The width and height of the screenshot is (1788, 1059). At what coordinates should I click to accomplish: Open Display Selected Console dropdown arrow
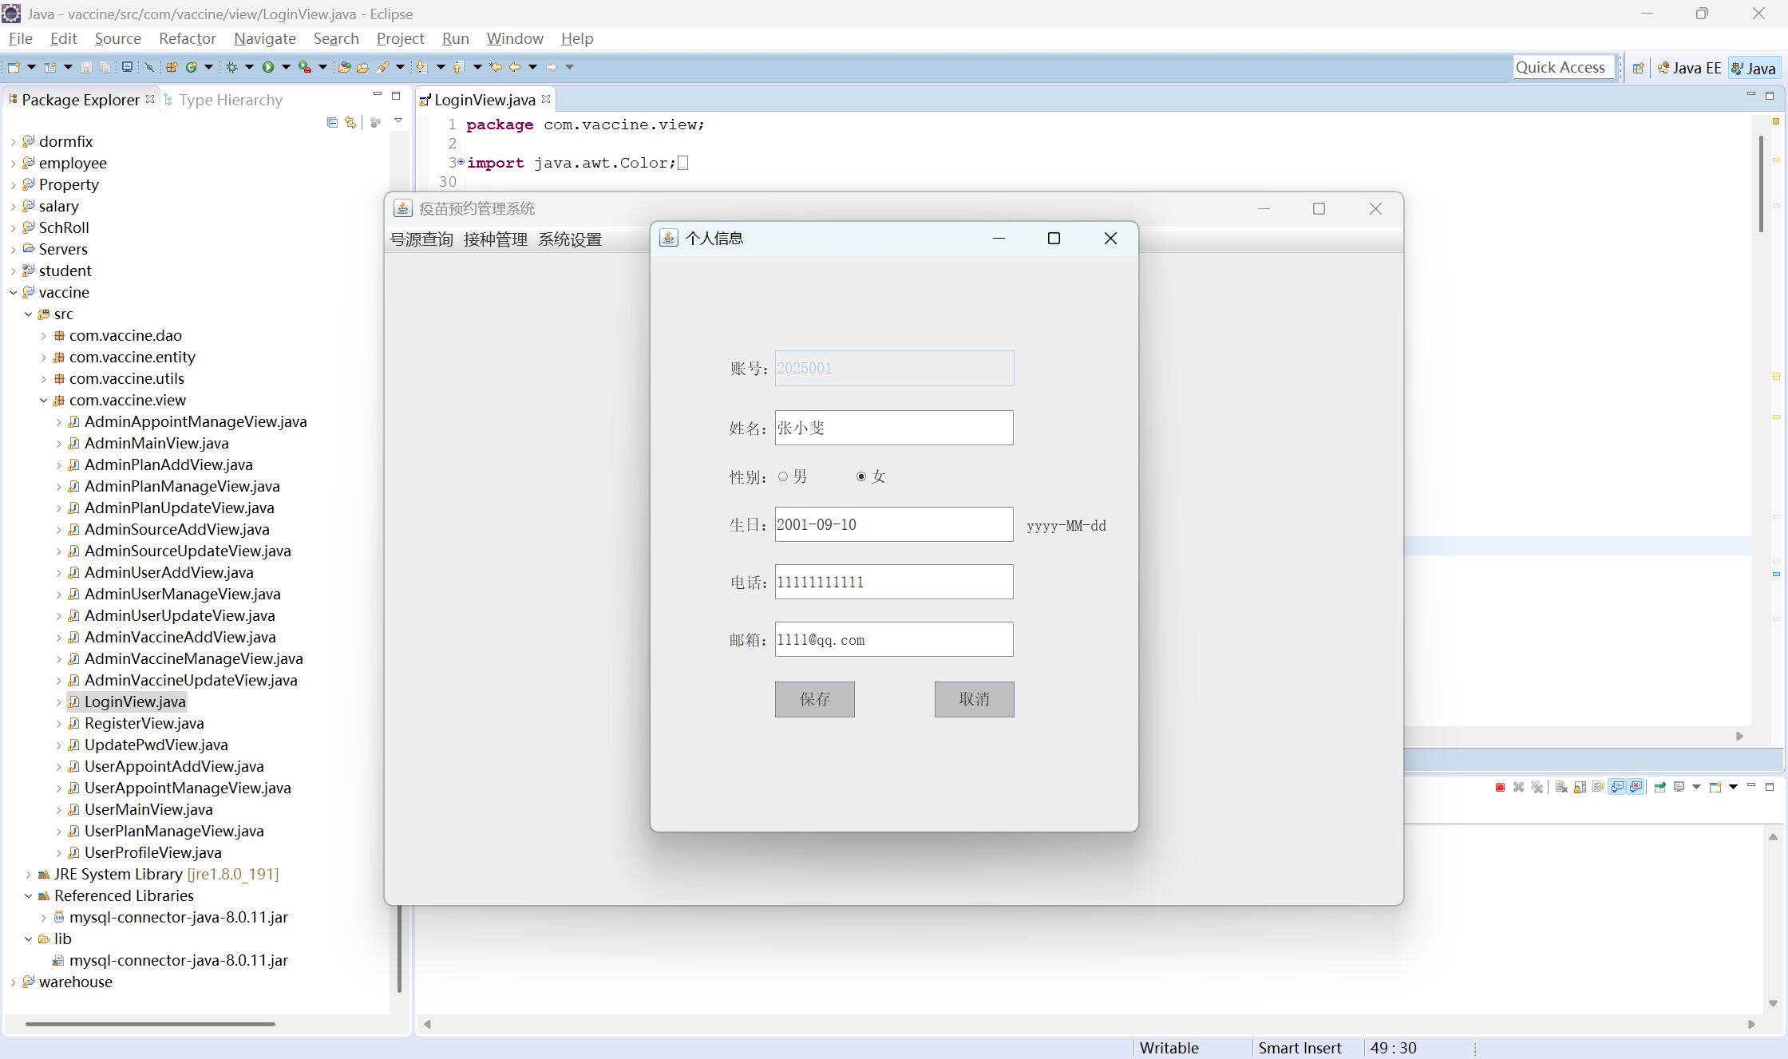click(x=1696, y=787)
